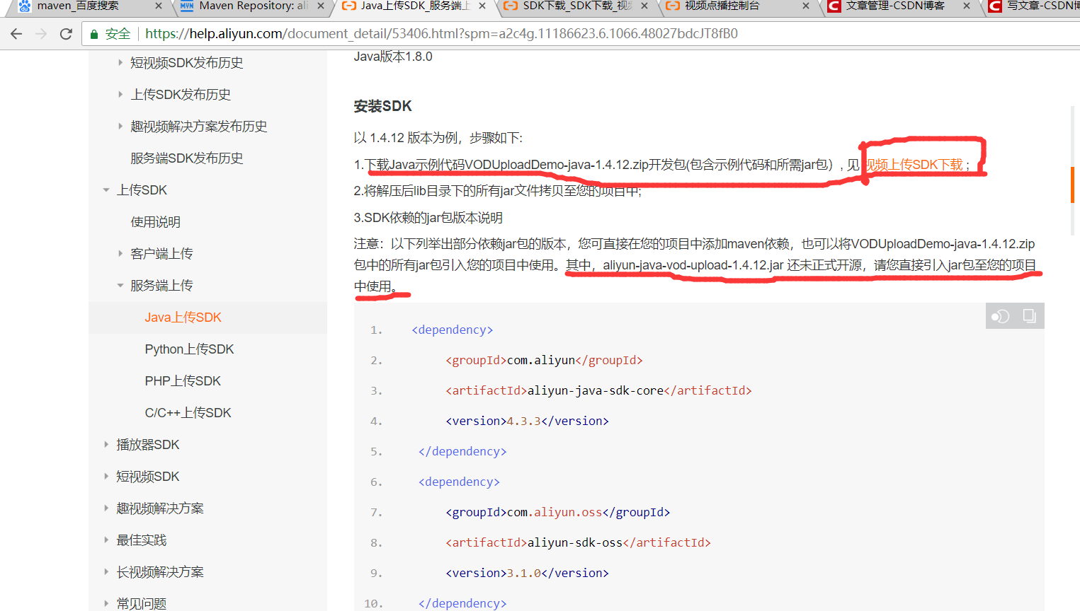
Task: Toggle code block dark theme icon
Action: pyautogui.click(x=1001, y=316)
